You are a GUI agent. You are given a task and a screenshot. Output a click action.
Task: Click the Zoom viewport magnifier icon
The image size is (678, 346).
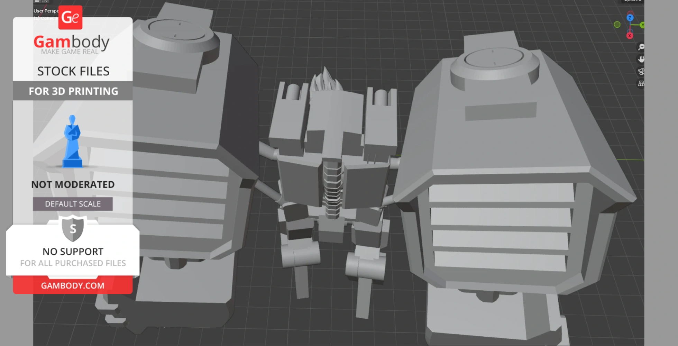tap(641, 47)
